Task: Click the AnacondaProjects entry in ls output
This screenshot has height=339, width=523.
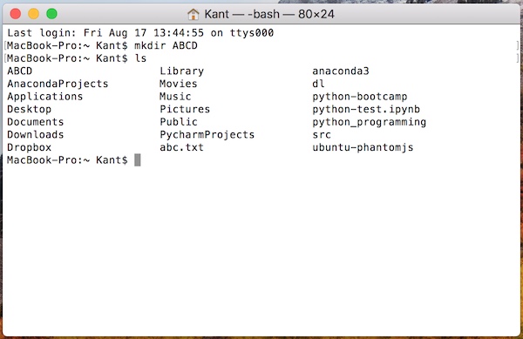Action: 58,84
